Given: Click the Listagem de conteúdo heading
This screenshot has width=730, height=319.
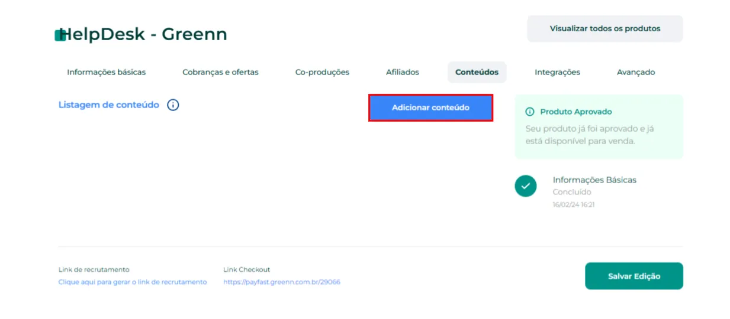Looking at the screenshot, I should pos(109,105).
